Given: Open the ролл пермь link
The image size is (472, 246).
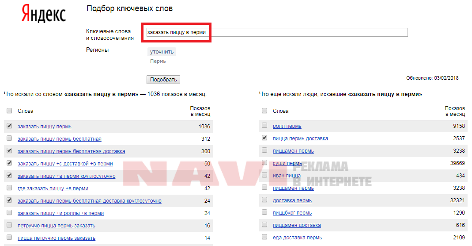Looking at the screenshot, I should pos(287,126).
